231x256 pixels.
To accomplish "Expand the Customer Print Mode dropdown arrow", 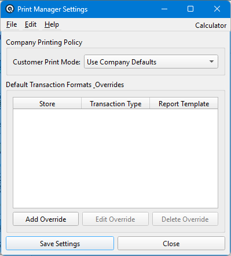I will 211,62.
